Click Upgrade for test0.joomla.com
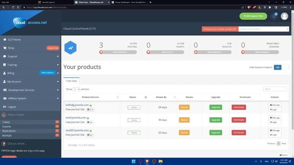Screen dimensions: 294x165 (215, 120)
